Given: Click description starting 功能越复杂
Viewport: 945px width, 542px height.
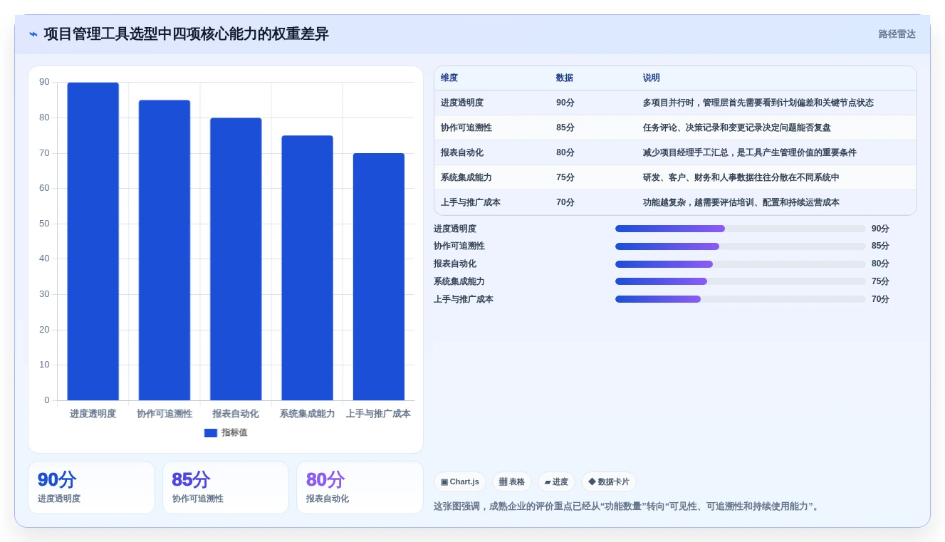Looking at the screenshot, I should [741, 203].
